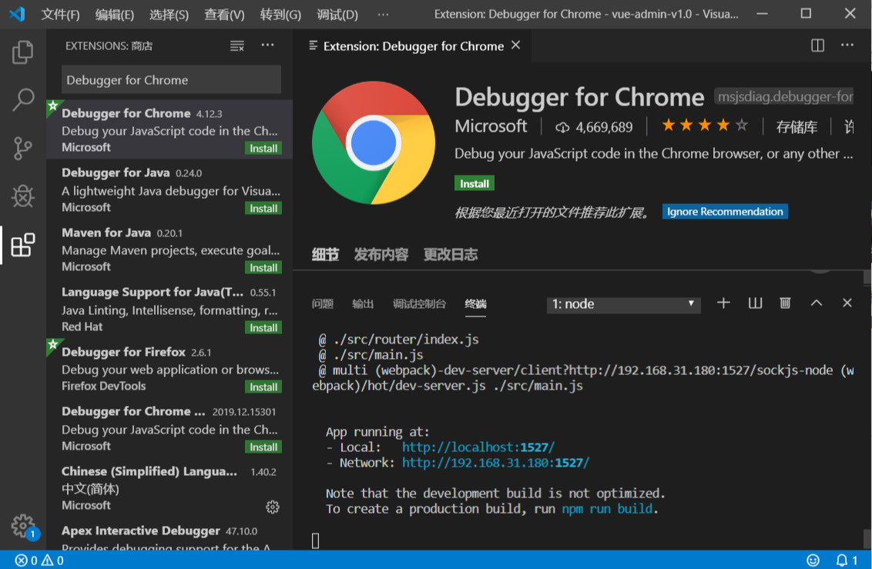The width and height of the screenshot is (872, 569).
Task: Open the Extensions view in the activity bar
Action: coord(23,242)
